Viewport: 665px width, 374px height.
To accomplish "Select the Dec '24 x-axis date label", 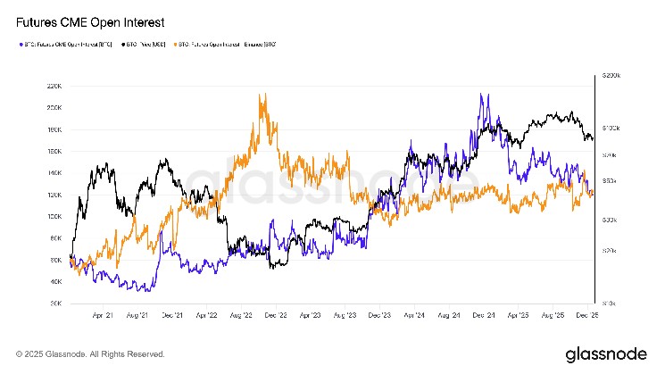I will click(484, 315).
